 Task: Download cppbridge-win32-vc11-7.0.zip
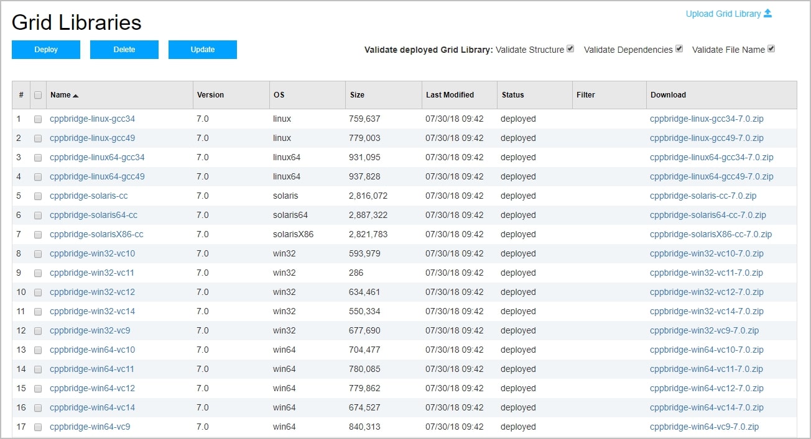tap(706, 273)
